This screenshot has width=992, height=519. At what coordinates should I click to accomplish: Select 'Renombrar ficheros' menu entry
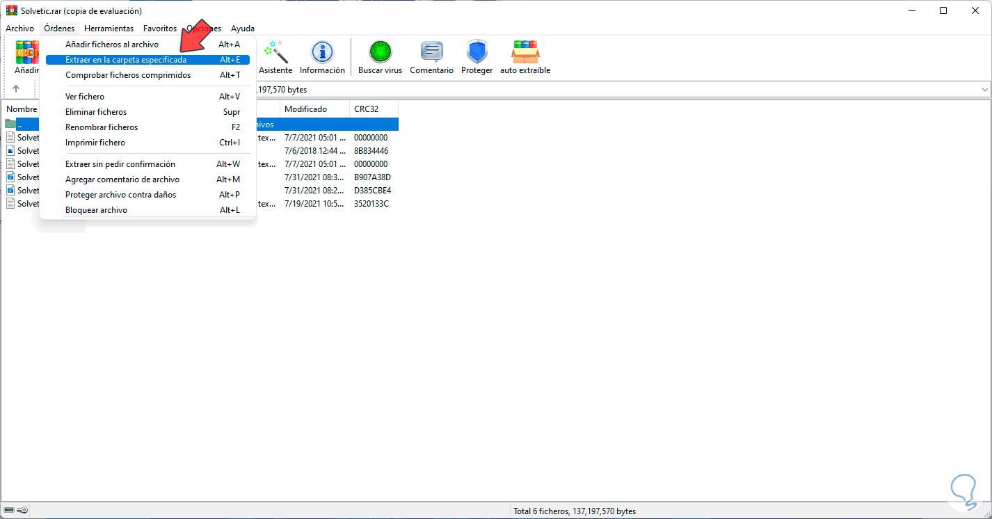pos(147,127)
